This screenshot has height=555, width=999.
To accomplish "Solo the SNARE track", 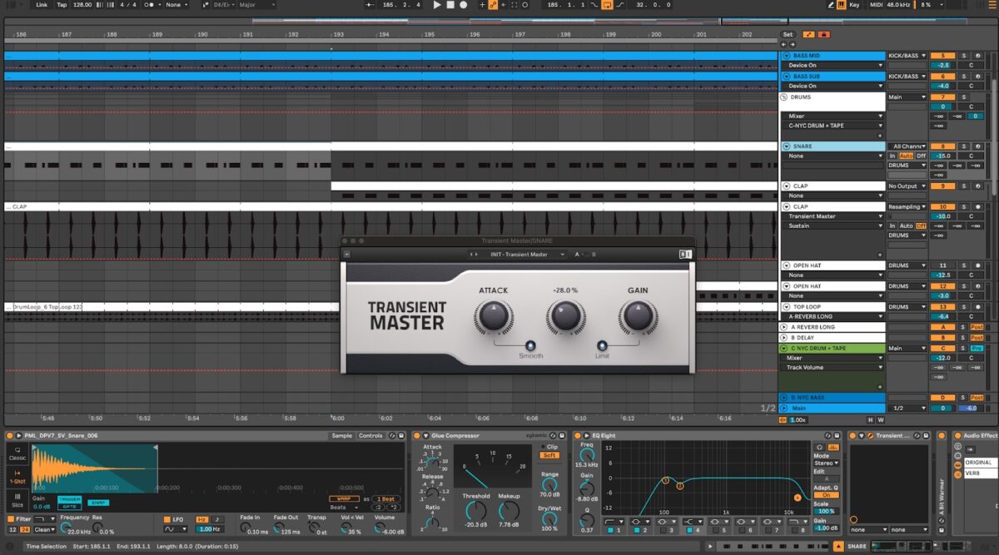I will click(x=964, y=146).
